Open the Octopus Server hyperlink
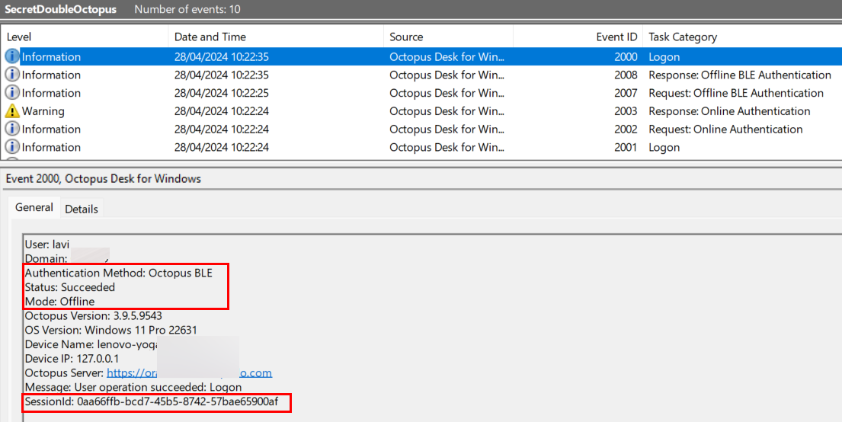The width and height of the screenshot is (842, 422). click(189, 372)
